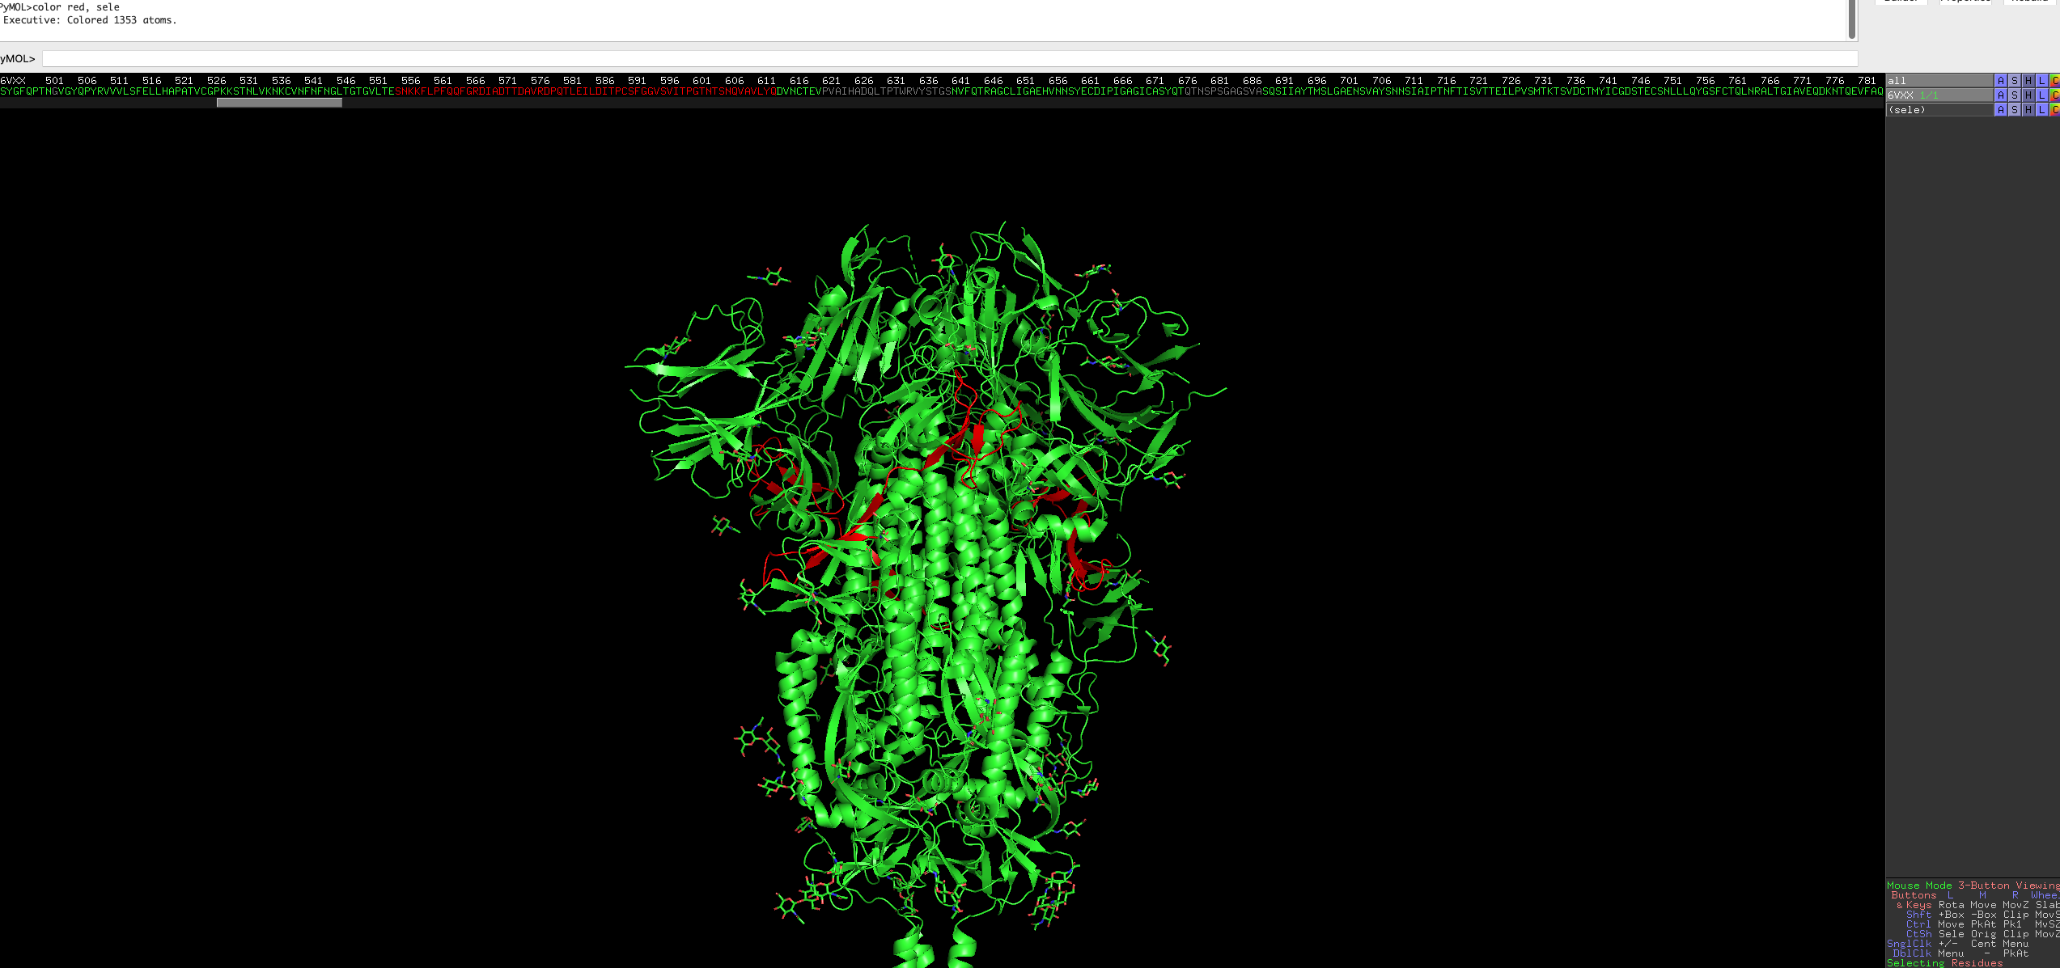
Task: Click the PyMOL command input field
Action: point(947,59)
